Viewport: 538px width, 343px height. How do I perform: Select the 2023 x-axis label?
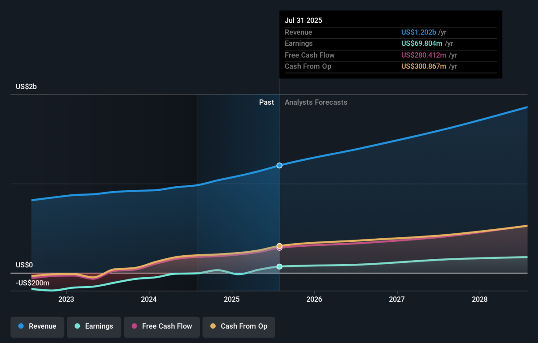[66, 299]
